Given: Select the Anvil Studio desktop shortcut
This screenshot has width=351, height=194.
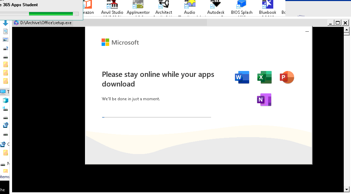Looking at the screenshot, I should point(112,8).
